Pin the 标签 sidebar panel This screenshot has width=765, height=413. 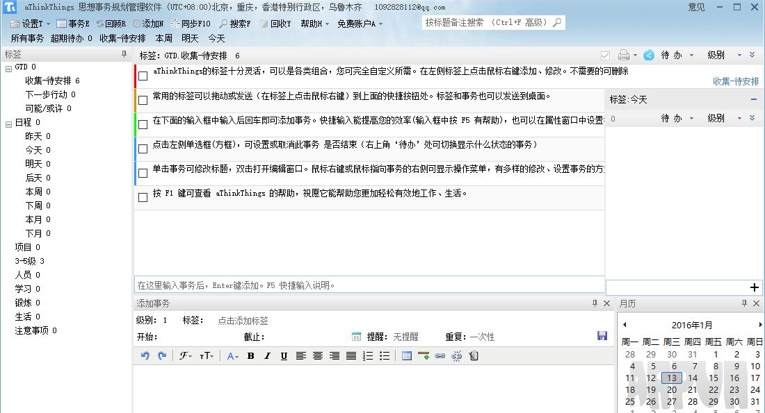pyautogui.click(x=124, y=55)
